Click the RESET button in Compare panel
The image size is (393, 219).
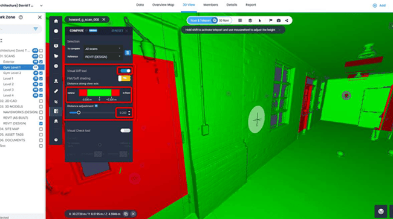tap(117, 31)
